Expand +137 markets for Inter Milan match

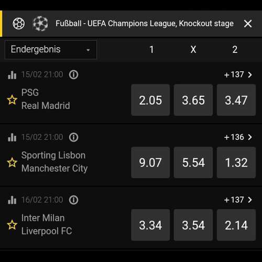click(238, 200)
